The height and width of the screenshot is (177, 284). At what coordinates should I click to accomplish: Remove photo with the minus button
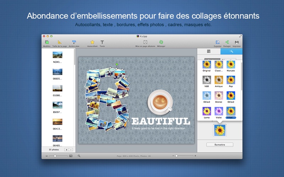[x=71, y=150]
